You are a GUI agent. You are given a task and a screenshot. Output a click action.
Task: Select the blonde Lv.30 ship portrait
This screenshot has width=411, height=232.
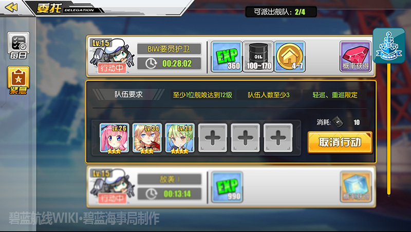(x=147, y=138)
